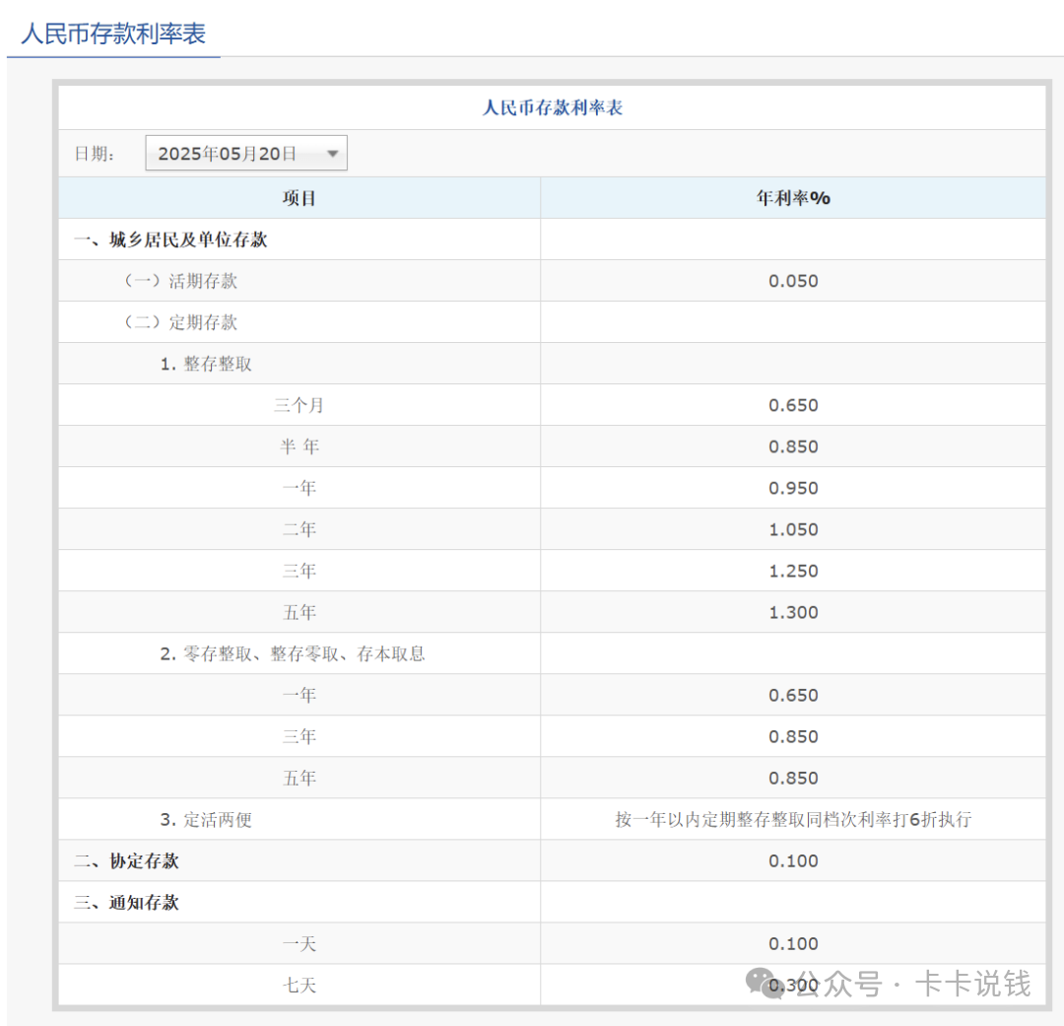Viewport: 1064px width, 1026px height.
Task: Click the 三个月 row label
Action: [299, 405]
